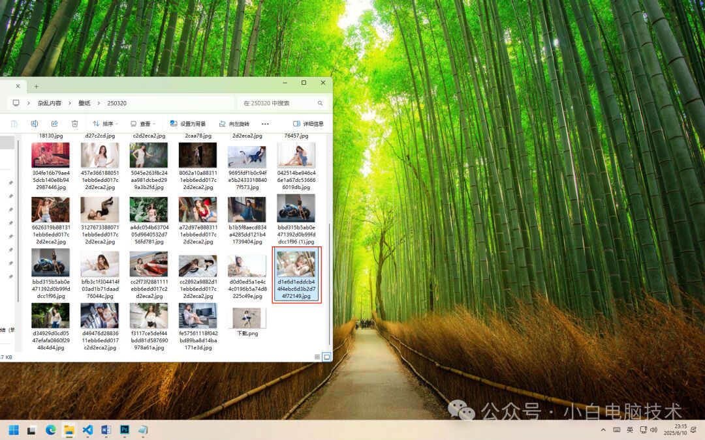
Task: Open the three-dots more options menu
Action: tap(265, 123)
